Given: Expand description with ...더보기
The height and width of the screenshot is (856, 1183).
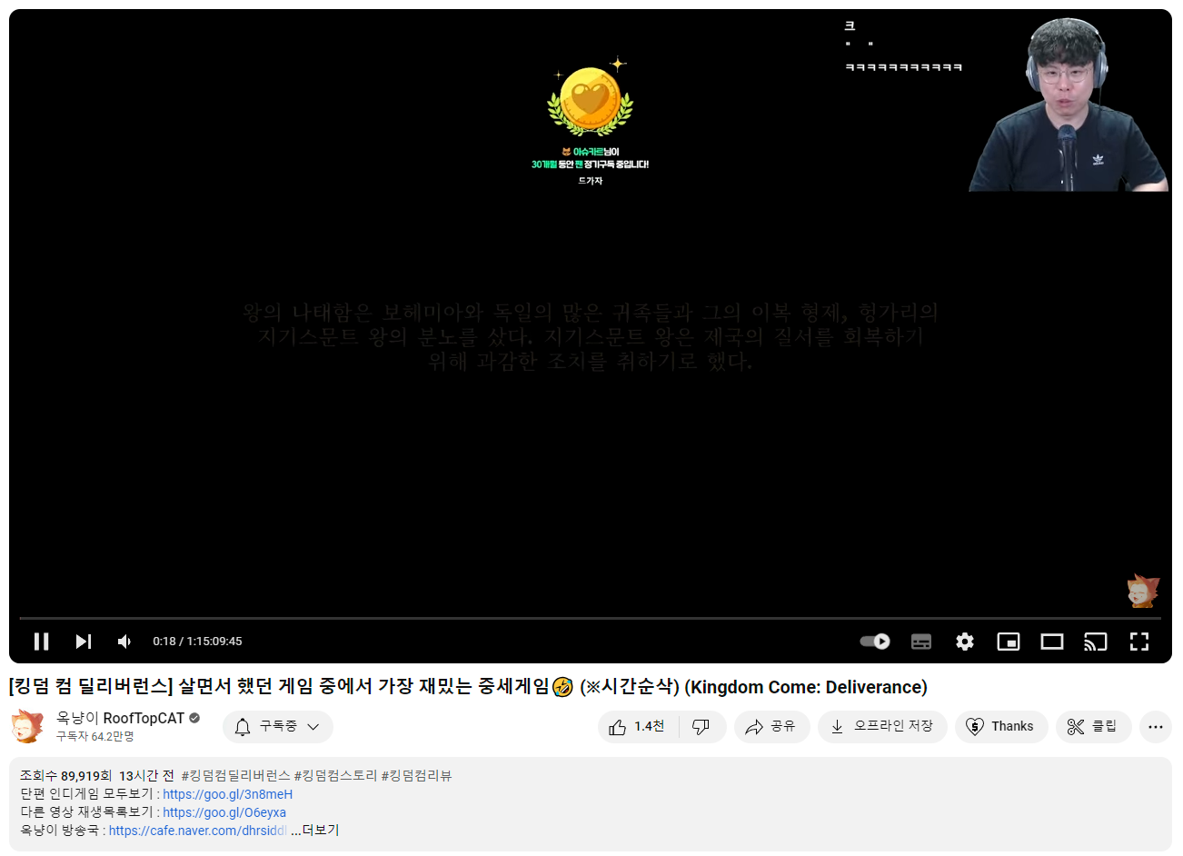Looking at the screenshot, I should [315, 831].
